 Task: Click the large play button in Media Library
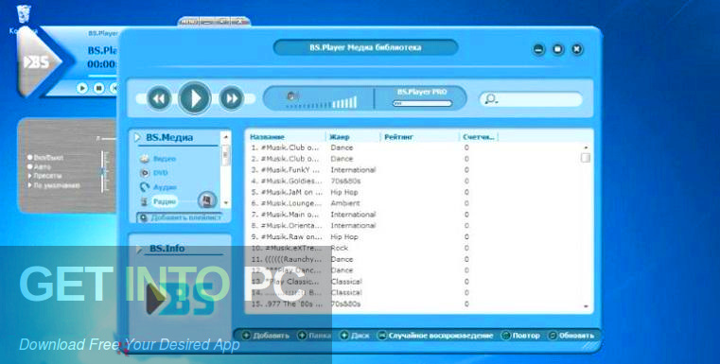[195, 97]
